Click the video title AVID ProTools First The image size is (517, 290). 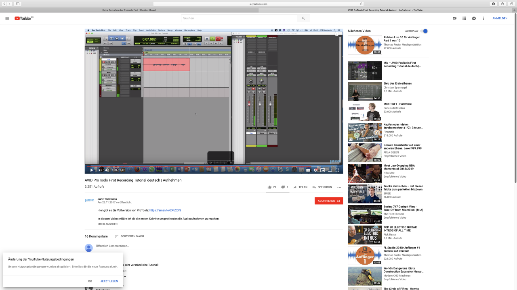pos(133,180)
